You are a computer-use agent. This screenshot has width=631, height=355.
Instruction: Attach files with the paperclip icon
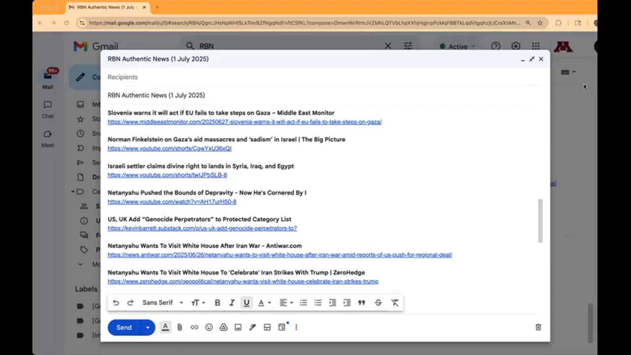tap(179, 327)
